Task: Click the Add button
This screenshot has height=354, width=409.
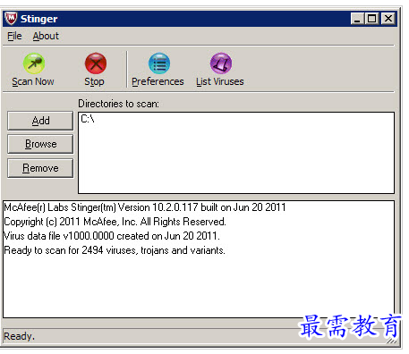Action: (x=40, y=121)
